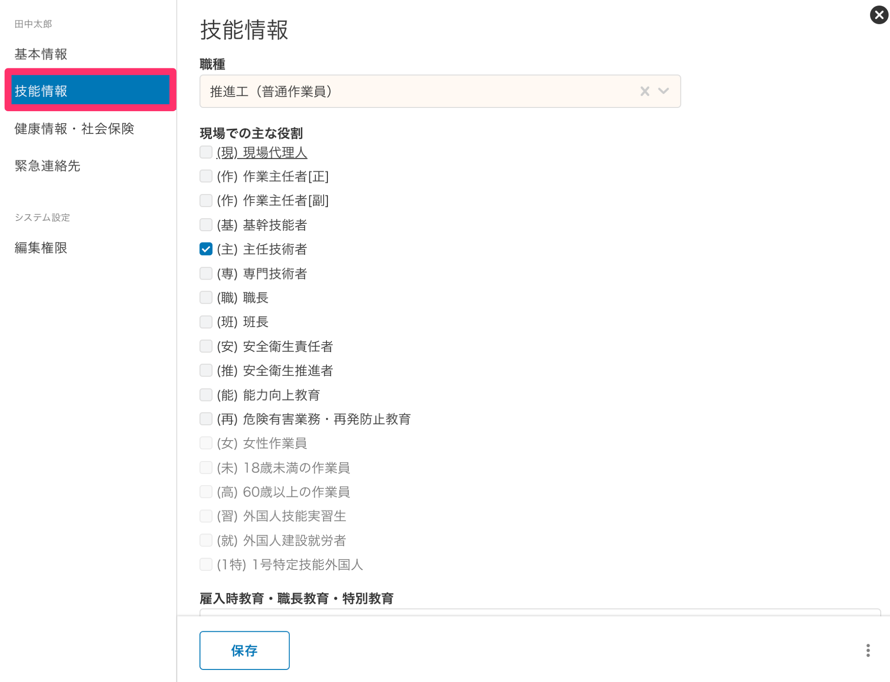Click the (1特) 1号特定技能外国人 checkbox
890x682 pixels.
click(x=206, y=564)
